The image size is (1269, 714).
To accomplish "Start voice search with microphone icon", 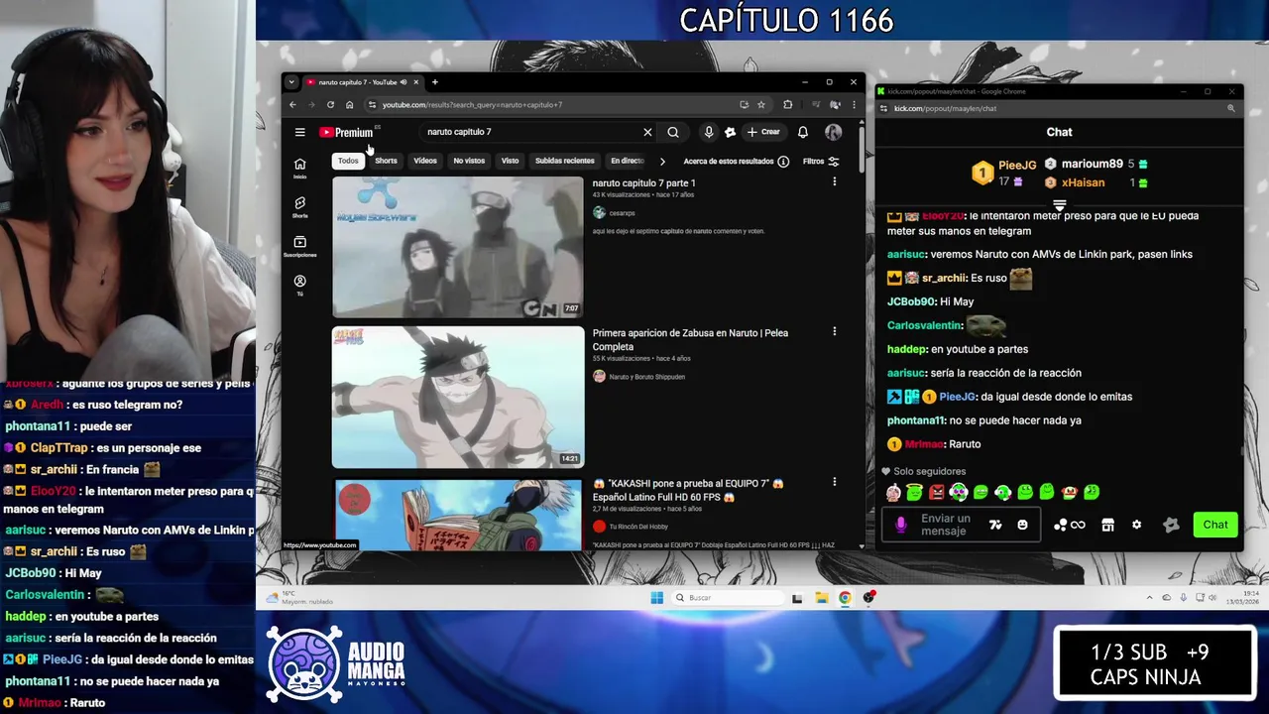I will 708,132.
